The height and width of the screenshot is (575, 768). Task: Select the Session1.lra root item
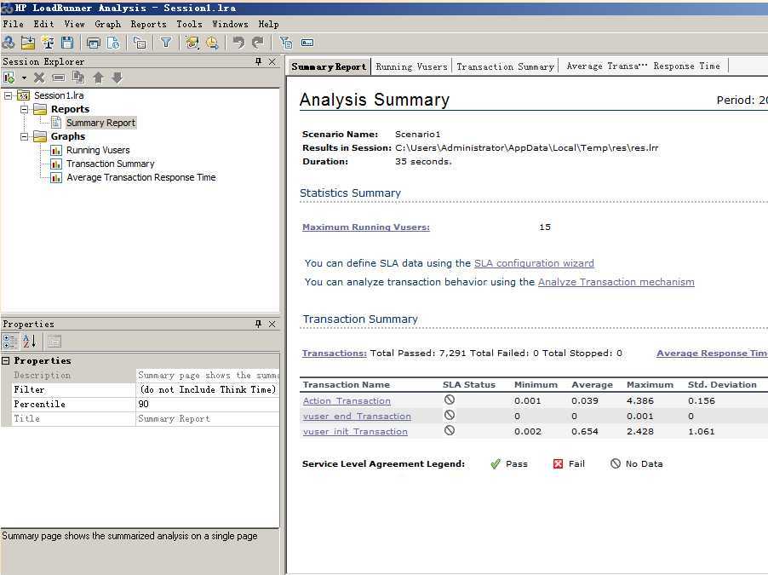click(59, 95)
